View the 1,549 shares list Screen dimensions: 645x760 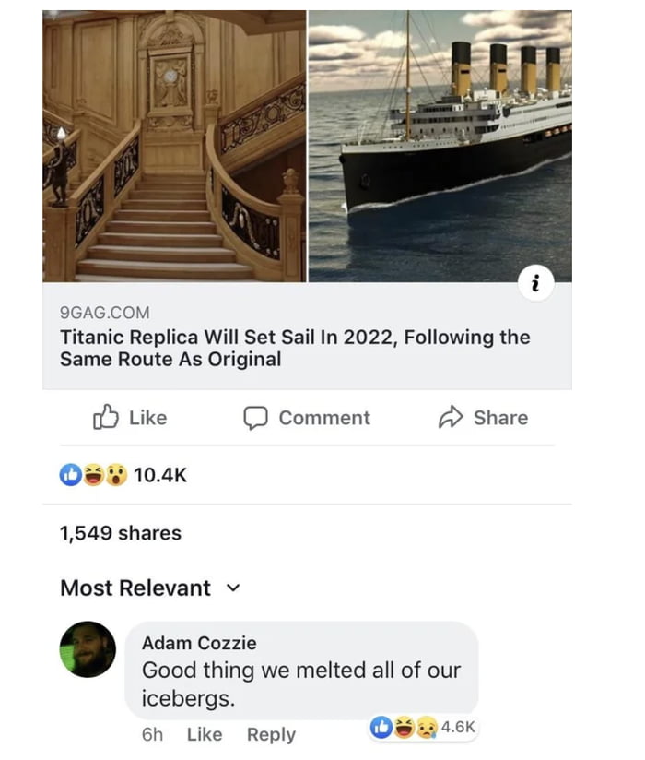pyautogui.click(x=121, y=532)
